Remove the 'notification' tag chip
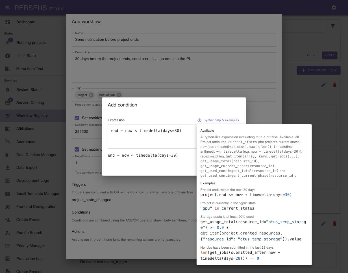The height and width of the screenshot is (273, 348). point(119,95)
